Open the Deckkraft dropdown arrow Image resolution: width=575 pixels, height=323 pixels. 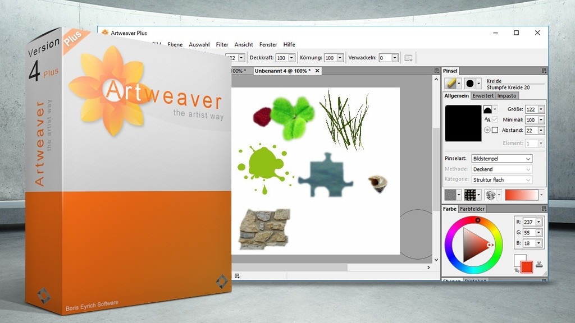click(291, 58)
